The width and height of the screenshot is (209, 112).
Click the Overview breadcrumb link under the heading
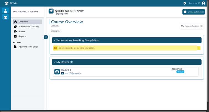point(55,26)
